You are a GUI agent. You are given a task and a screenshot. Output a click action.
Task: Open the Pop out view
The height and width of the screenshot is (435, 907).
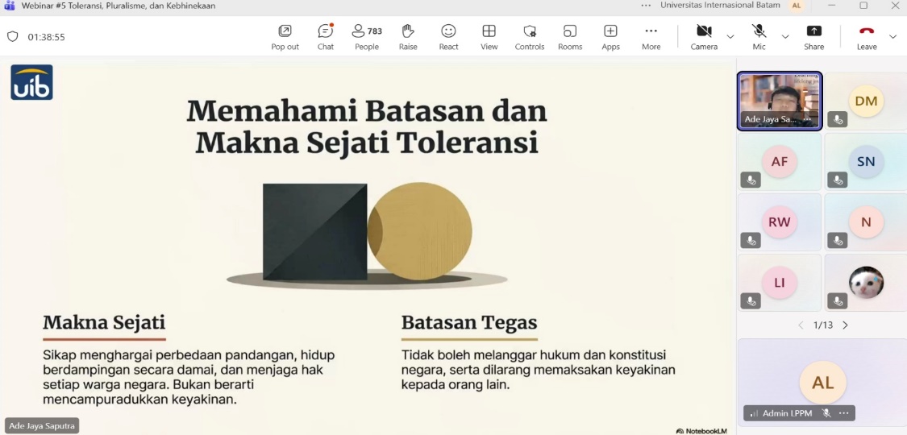pyautogui.click(x=285, y=37)
